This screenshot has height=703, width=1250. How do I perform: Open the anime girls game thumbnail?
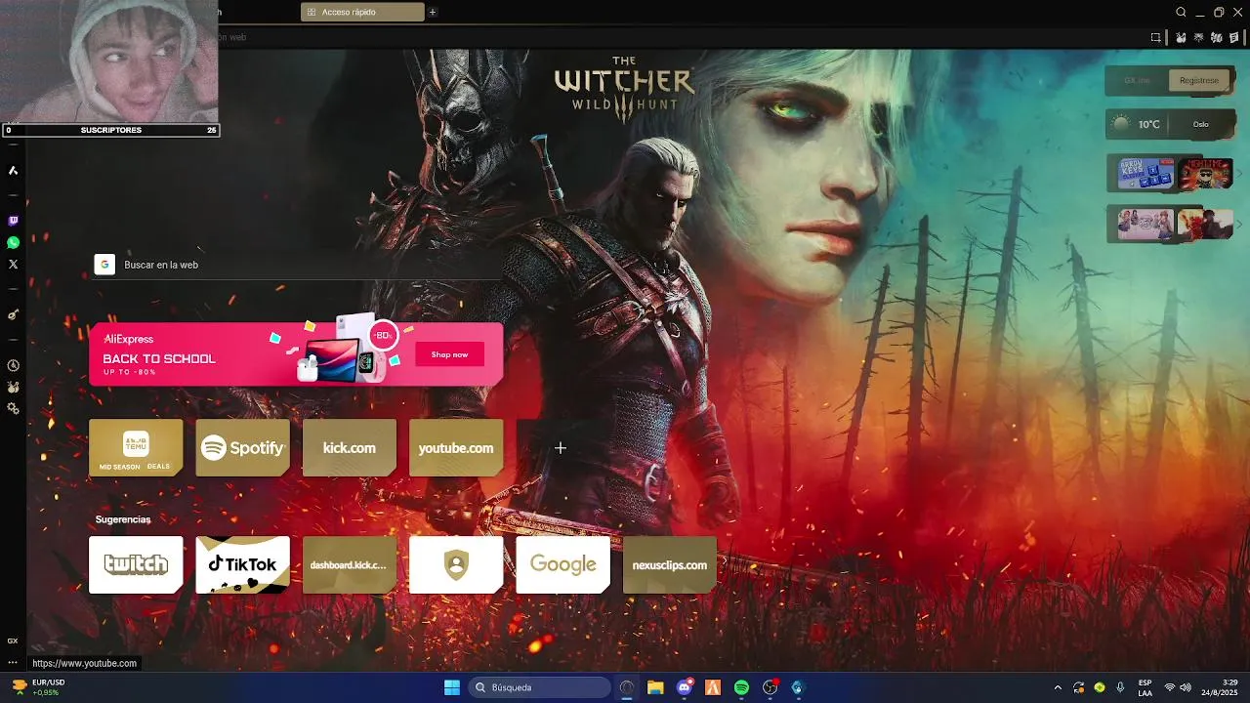pyautogui.click(x=1146, y=224)
